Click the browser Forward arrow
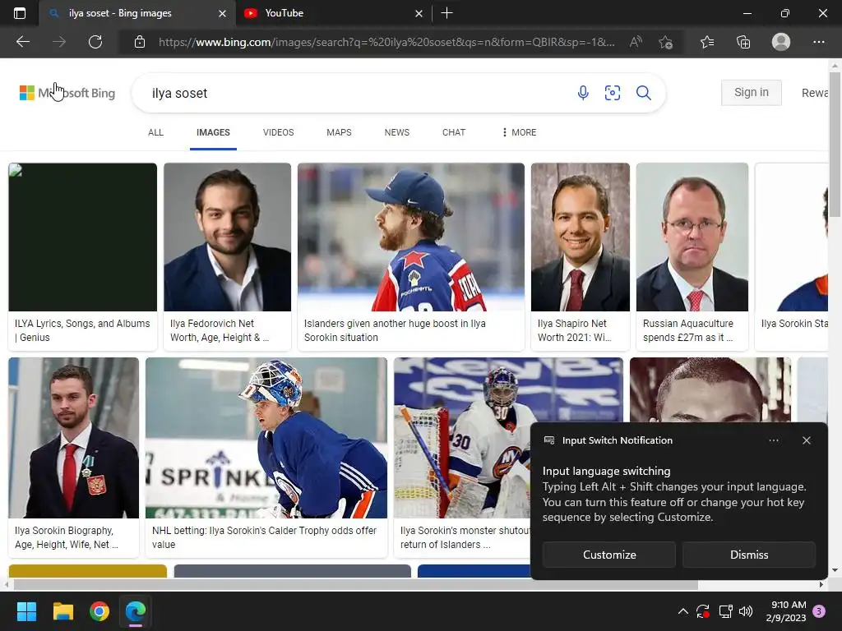The image size is (842, 631). coord(59,42)
